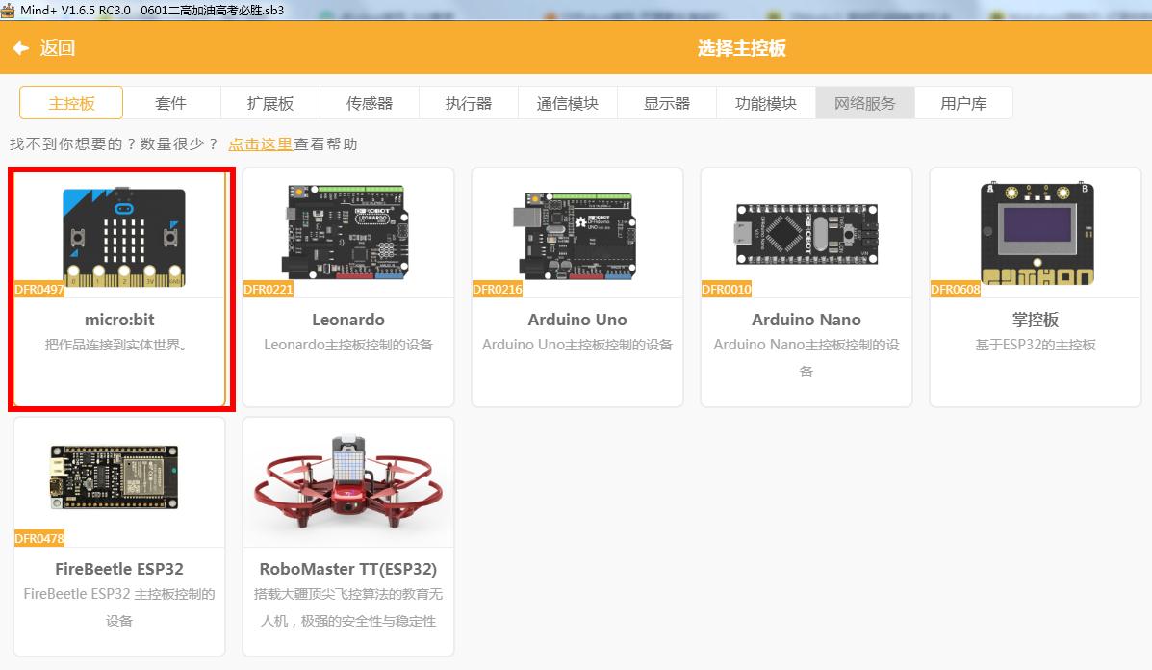Switch to the 传感器 tab
Image resolution: width=1152 pixels, height=670 pixels.
(370, 103)
